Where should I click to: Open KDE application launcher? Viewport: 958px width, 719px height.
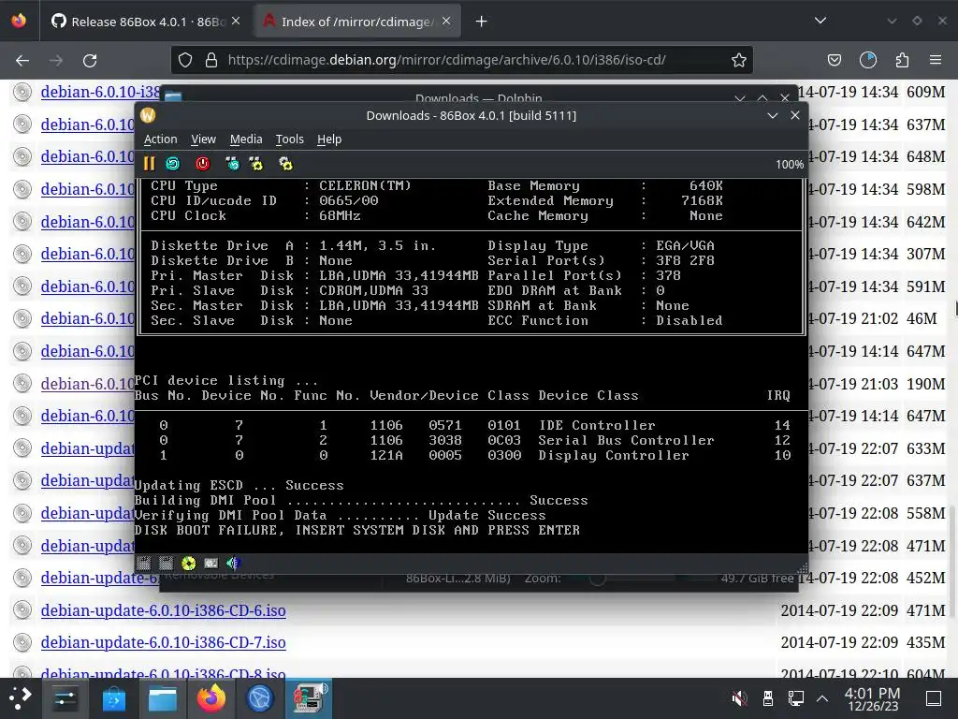pyautogui.click(x=21, y=698)
